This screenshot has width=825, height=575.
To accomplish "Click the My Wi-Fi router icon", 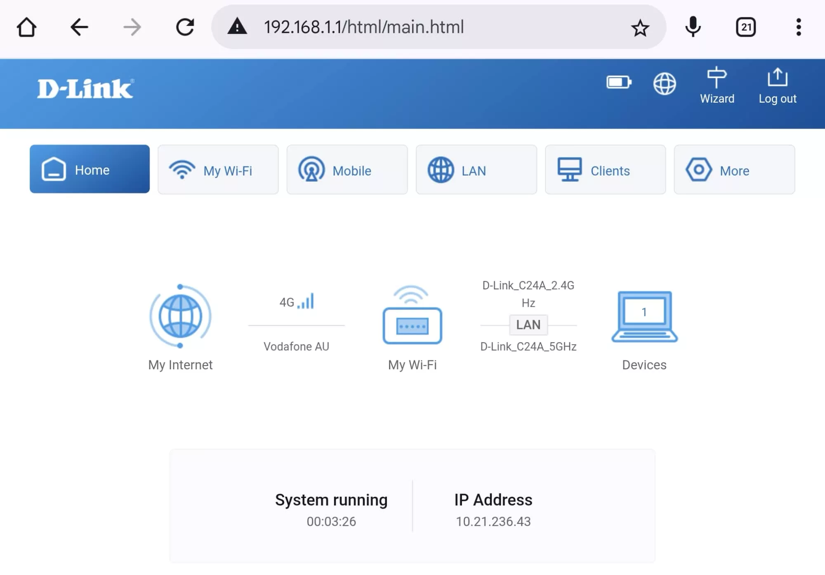I will tap(412, 316).
